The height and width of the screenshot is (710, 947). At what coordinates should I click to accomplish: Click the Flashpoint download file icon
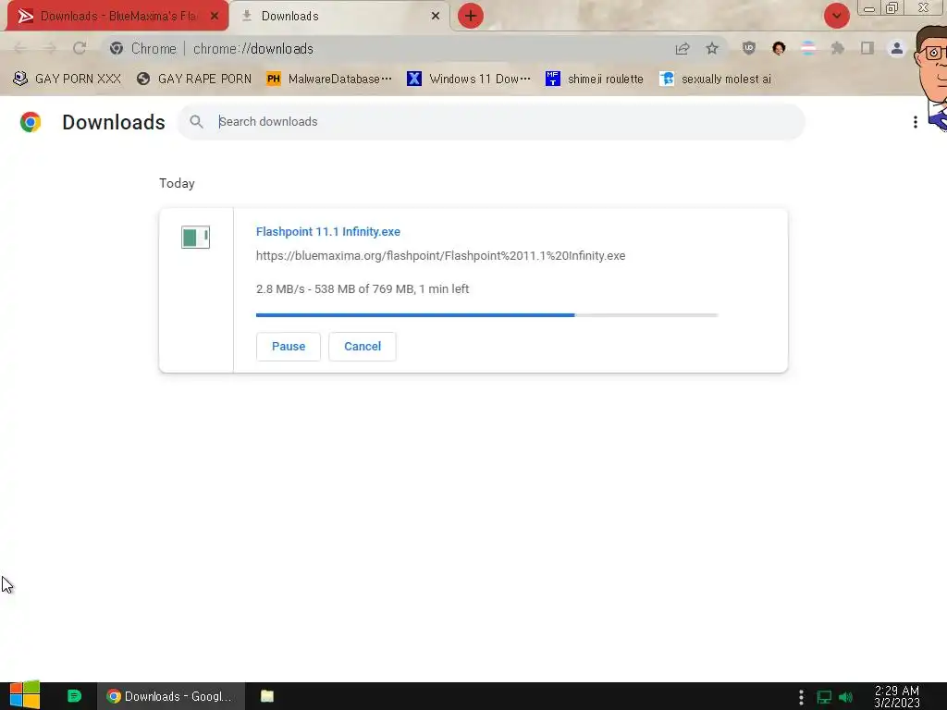(196, 237)
